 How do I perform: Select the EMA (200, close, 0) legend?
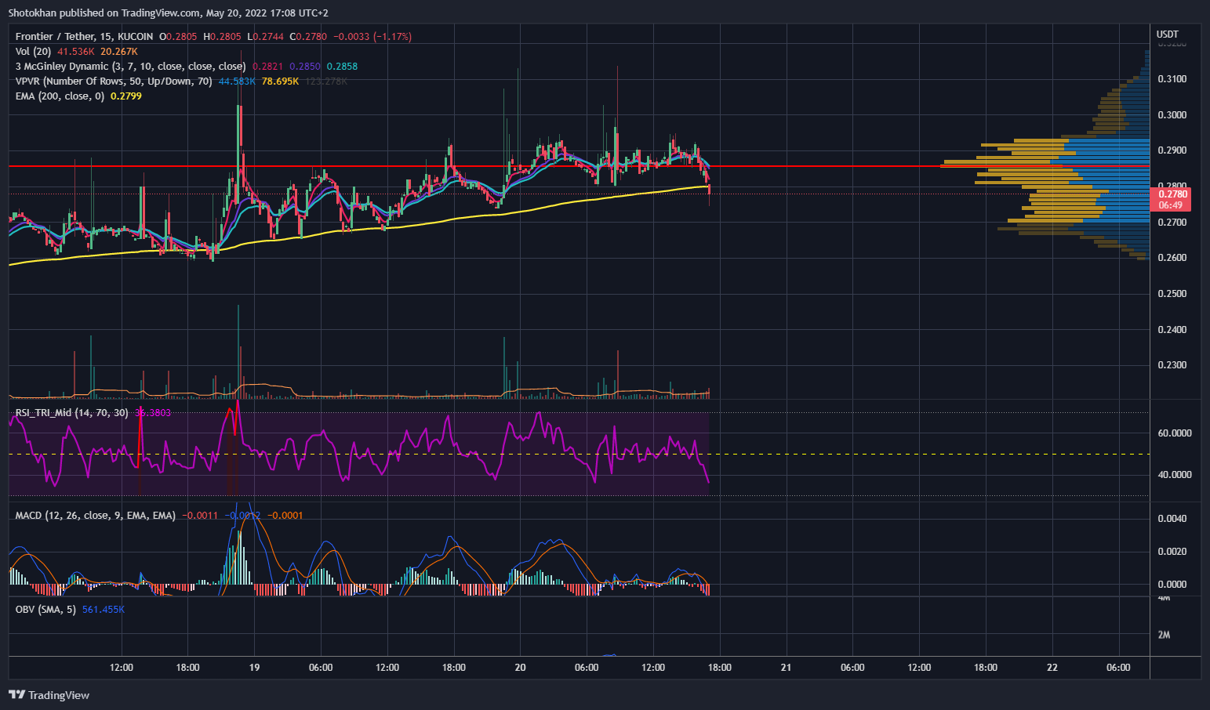tap(60, 96)
